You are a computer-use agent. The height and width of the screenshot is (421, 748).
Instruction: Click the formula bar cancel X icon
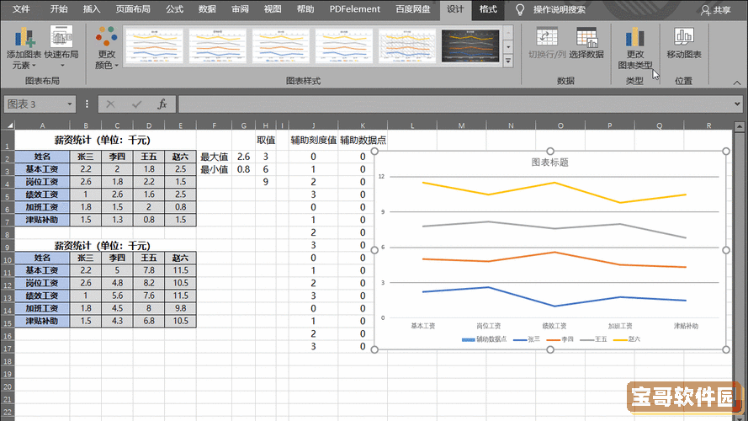110,104
